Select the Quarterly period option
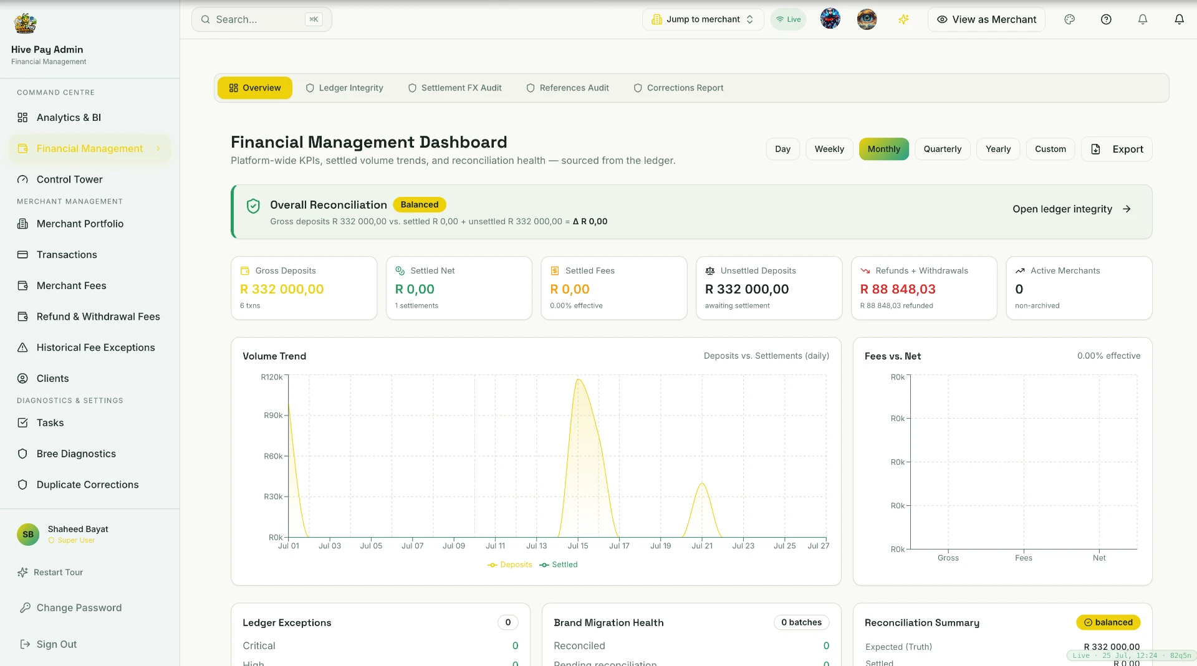 pos(942,149)
